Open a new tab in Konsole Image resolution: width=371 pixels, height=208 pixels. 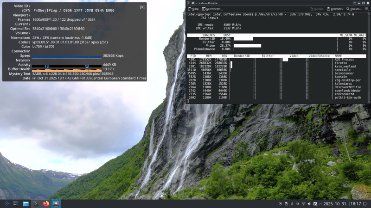(193, 9)
